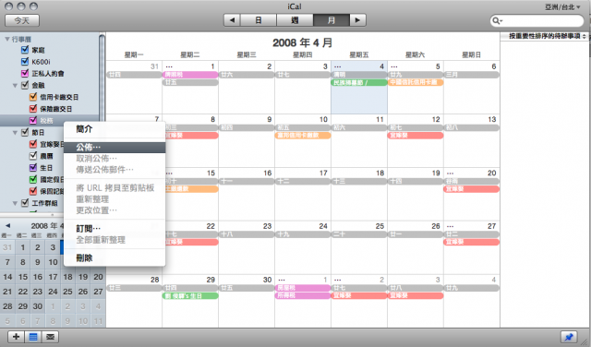Toggle the K600i calendar checkbox
This screenshot has height=347, width=591.
click(x=25, y=62)
